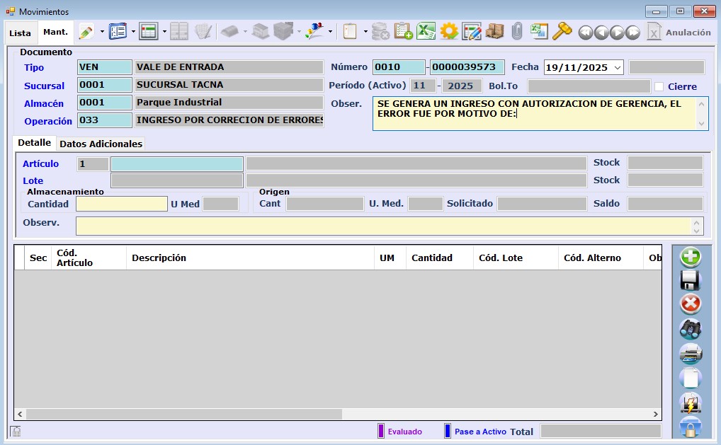Open the Fecha date dropdown

click(616, 68)
